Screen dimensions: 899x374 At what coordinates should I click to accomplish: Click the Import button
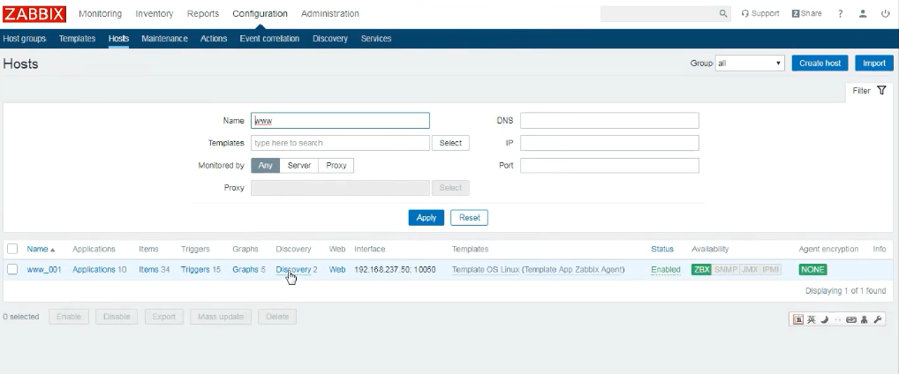874,64
